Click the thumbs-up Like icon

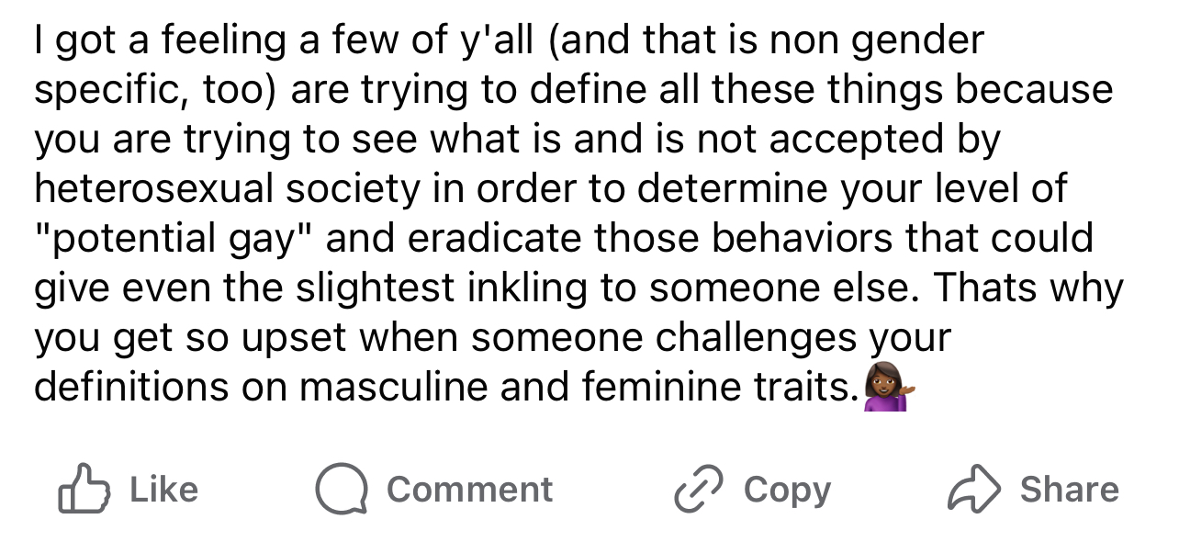84,490
